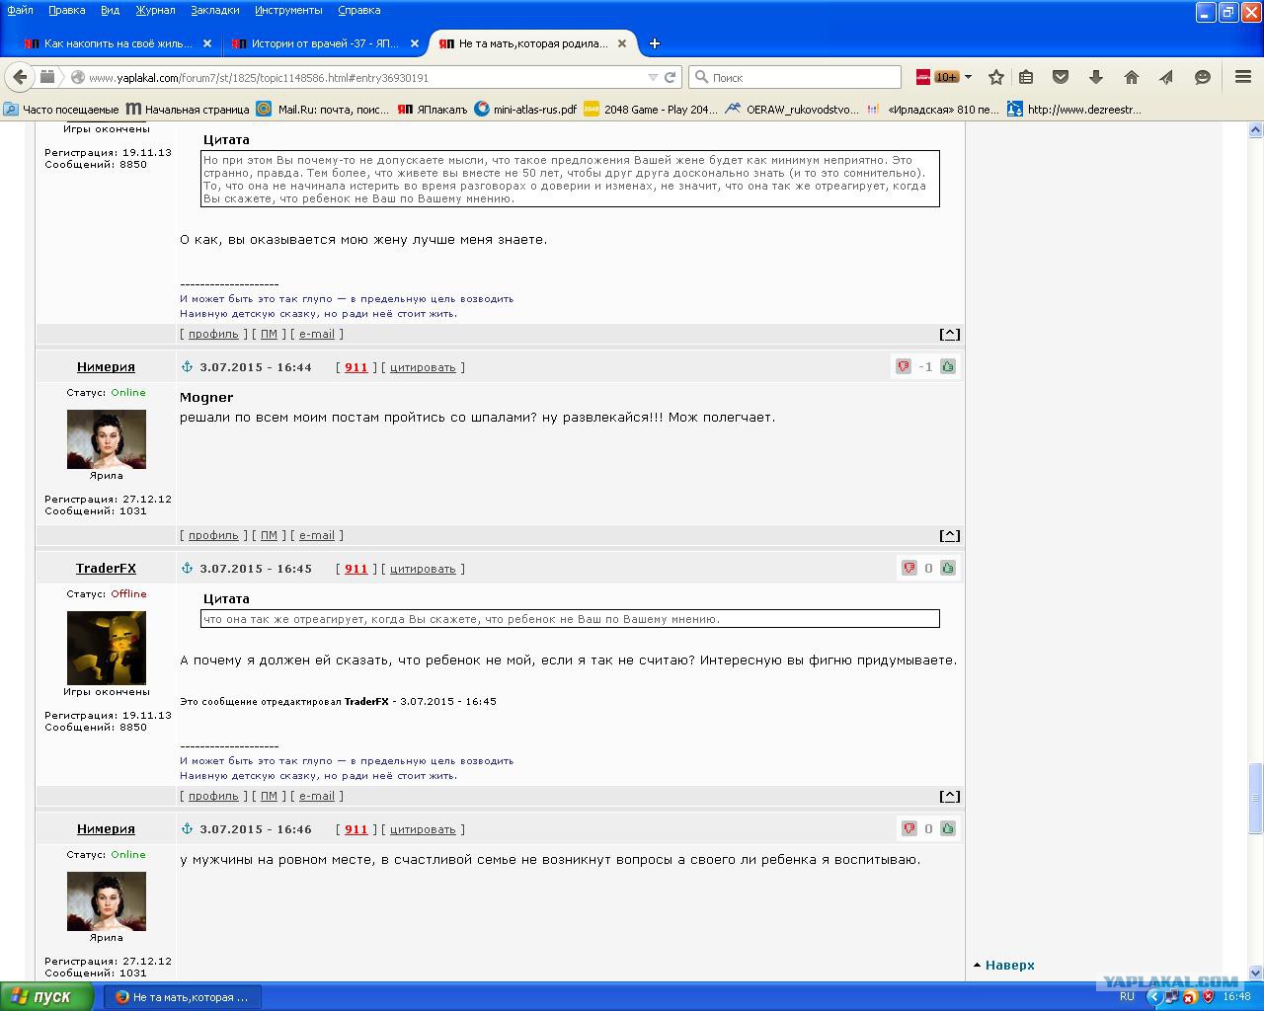This screenshot has width=1264, height=1011.
Task: Click the send/share paper plane icon
Action: (x=1166, y=77)
